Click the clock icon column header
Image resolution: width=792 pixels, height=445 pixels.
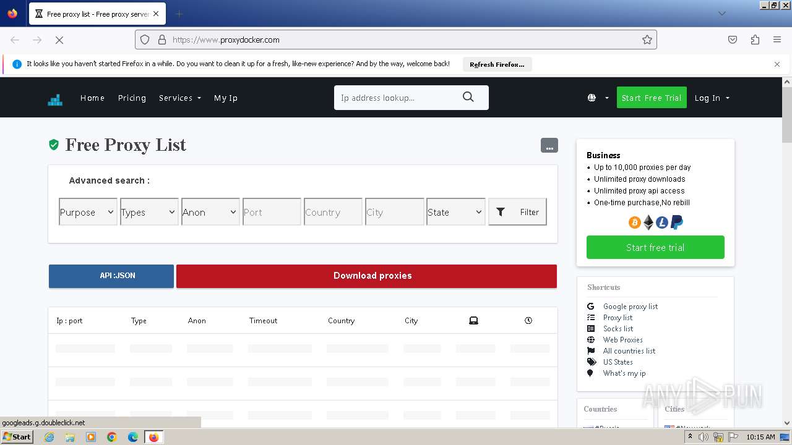pyautogui.click(x=528, y=320)
